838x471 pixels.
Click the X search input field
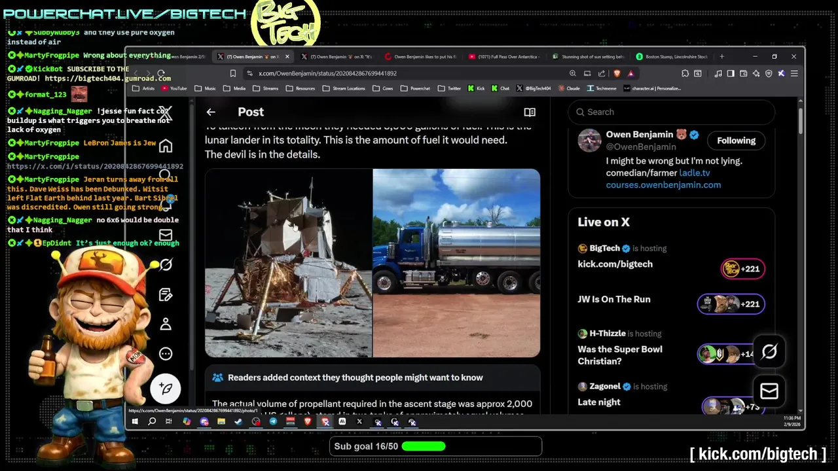pos(671,112)
